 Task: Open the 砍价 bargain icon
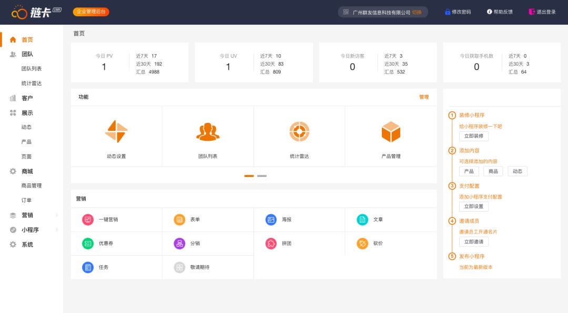[x=362, y=244]
